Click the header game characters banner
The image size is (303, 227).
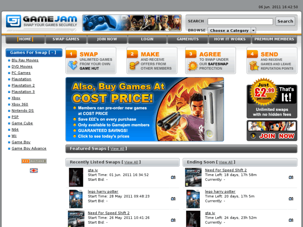(132, 23)
